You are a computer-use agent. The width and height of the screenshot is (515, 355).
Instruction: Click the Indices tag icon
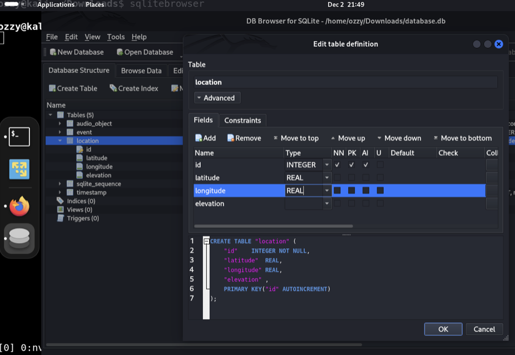tap(60, 201)
